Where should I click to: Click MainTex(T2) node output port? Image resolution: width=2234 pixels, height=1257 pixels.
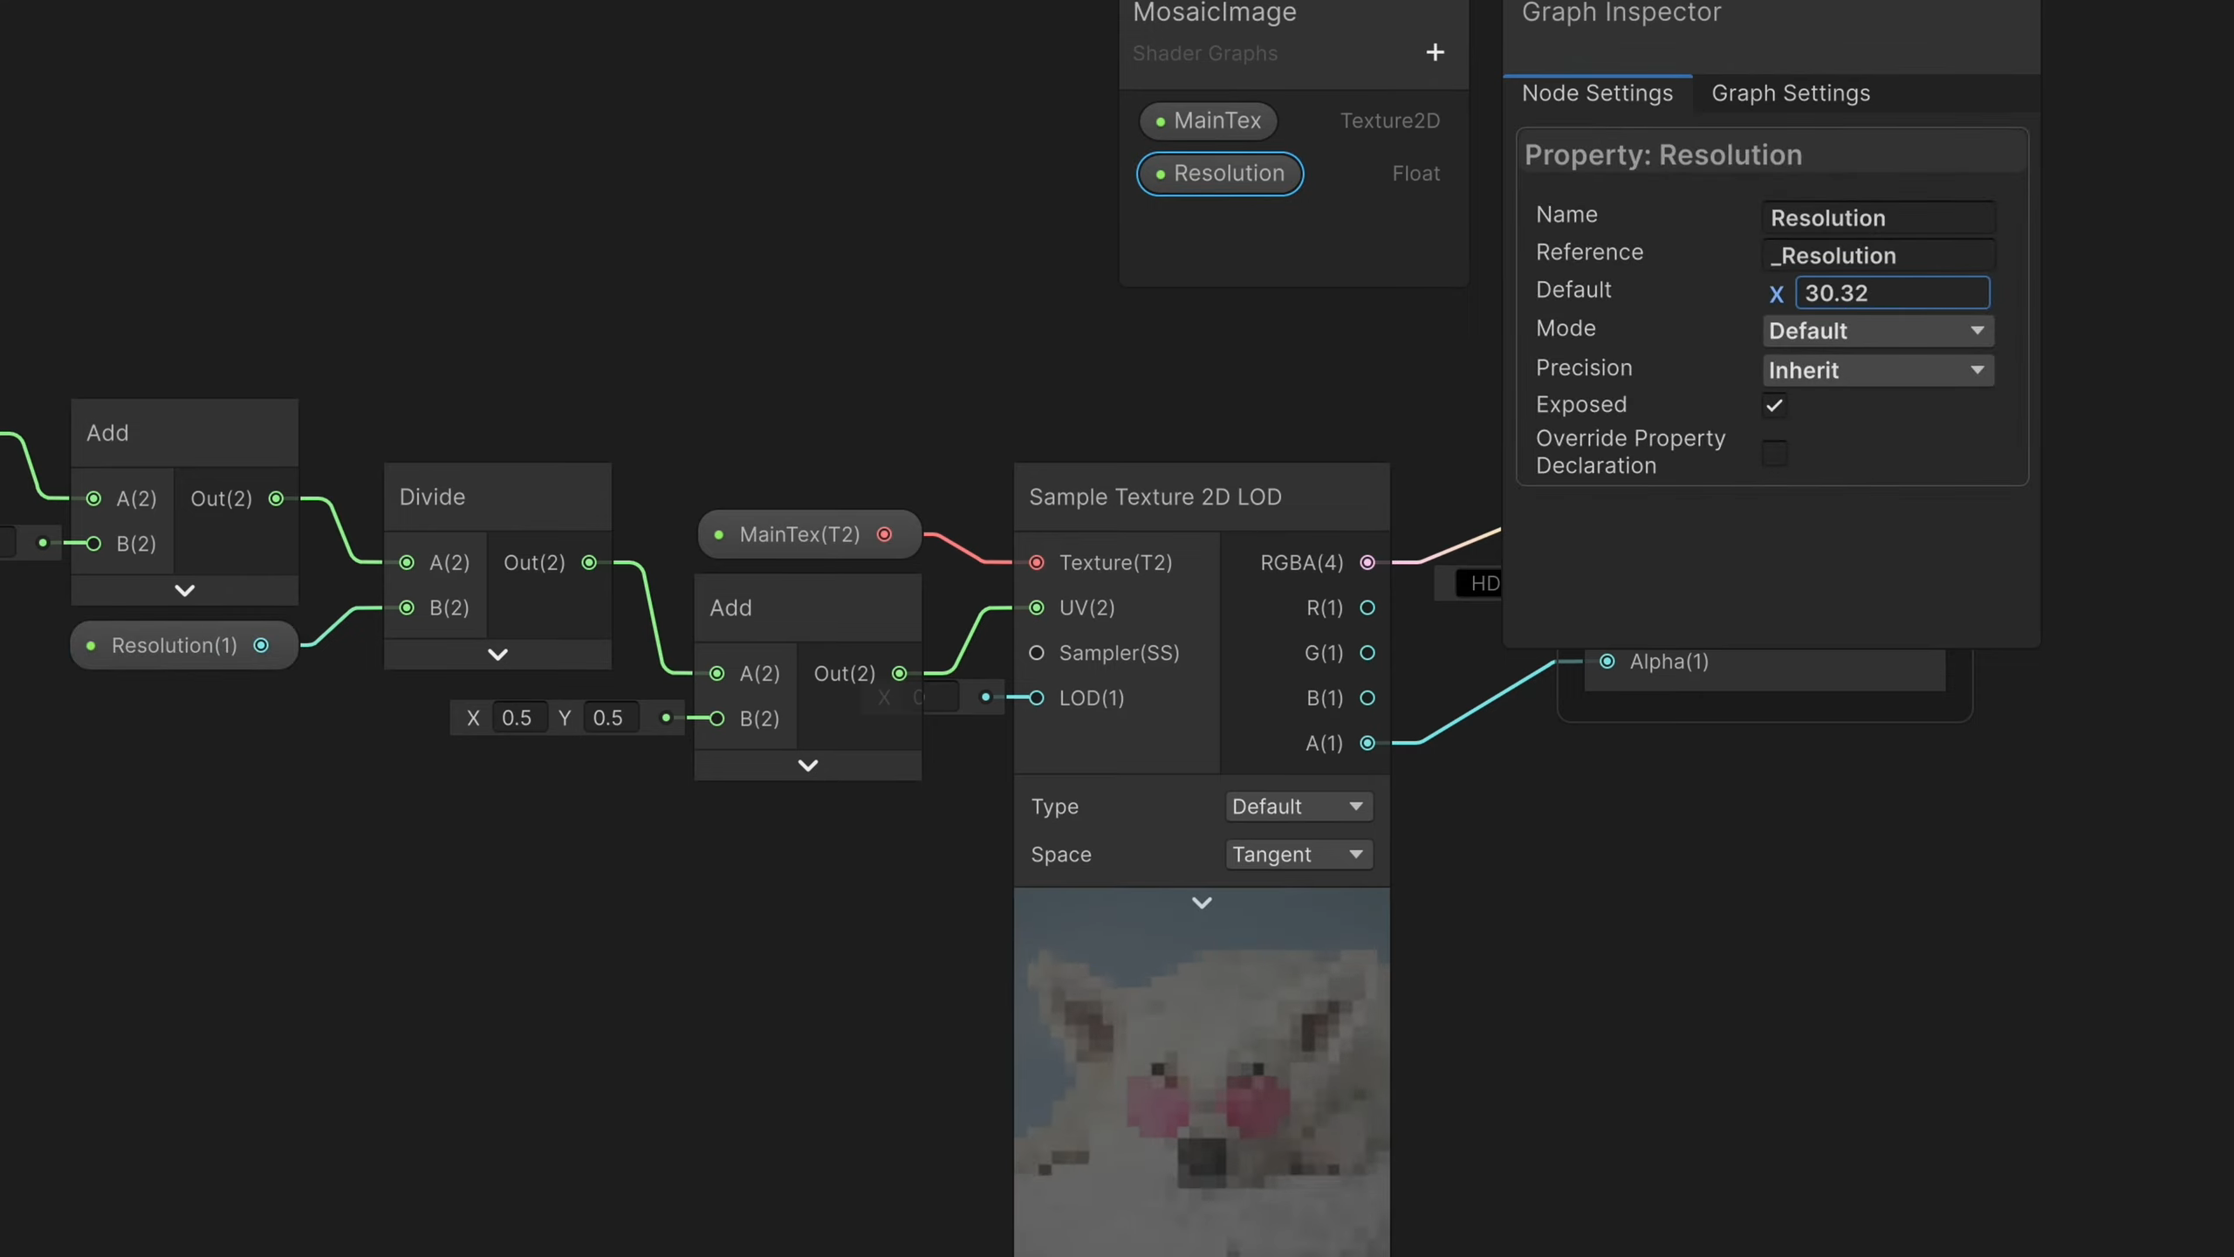tap(884, 535)
